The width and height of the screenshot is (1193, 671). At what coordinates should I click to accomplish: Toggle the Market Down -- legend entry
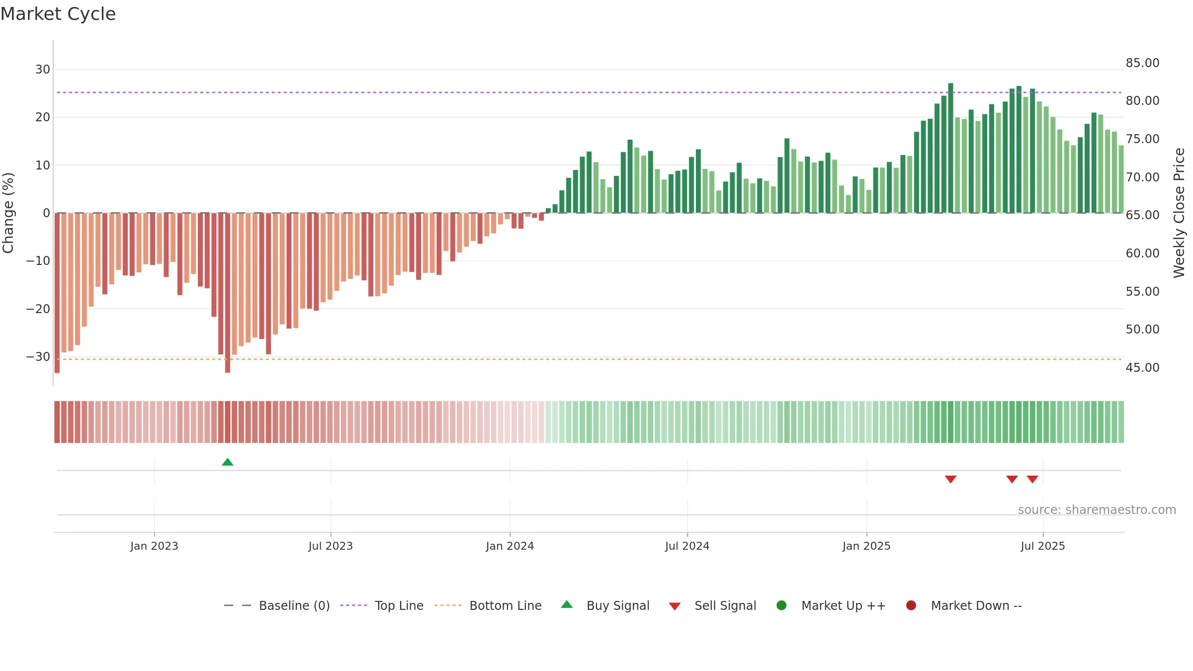pyautogui.click(x=964, y=605)
